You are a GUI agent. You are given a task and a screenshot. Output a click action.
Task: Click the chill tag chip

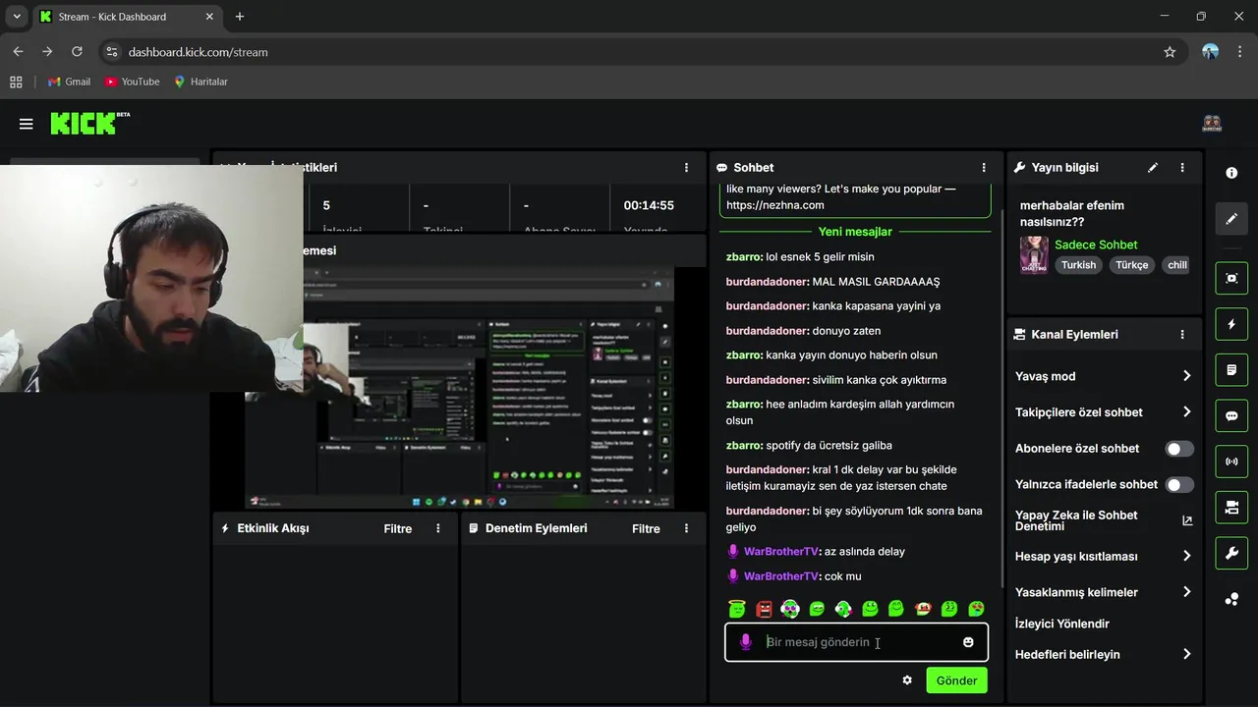coord(1176,265)
